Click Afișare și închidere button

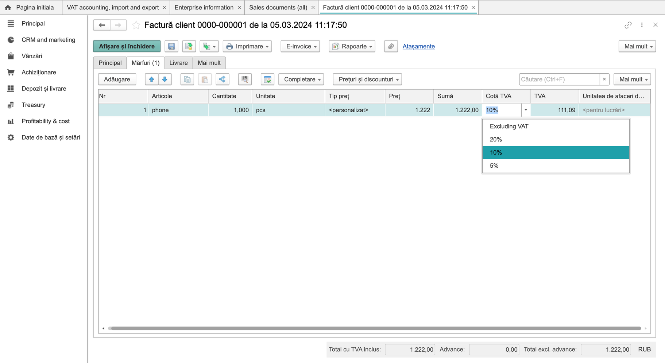click(127, 46)
